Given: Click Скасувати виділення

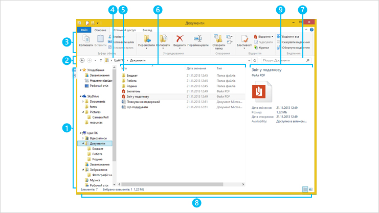Looking at the screenshot, I should coord(293,42).
